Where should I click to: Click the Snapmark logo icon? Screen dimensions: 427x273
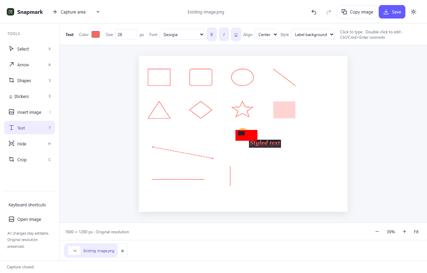tap(10, 12)
